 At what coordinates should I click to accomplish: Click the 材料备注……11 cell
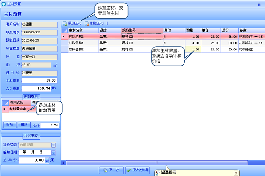pos(252,43)
